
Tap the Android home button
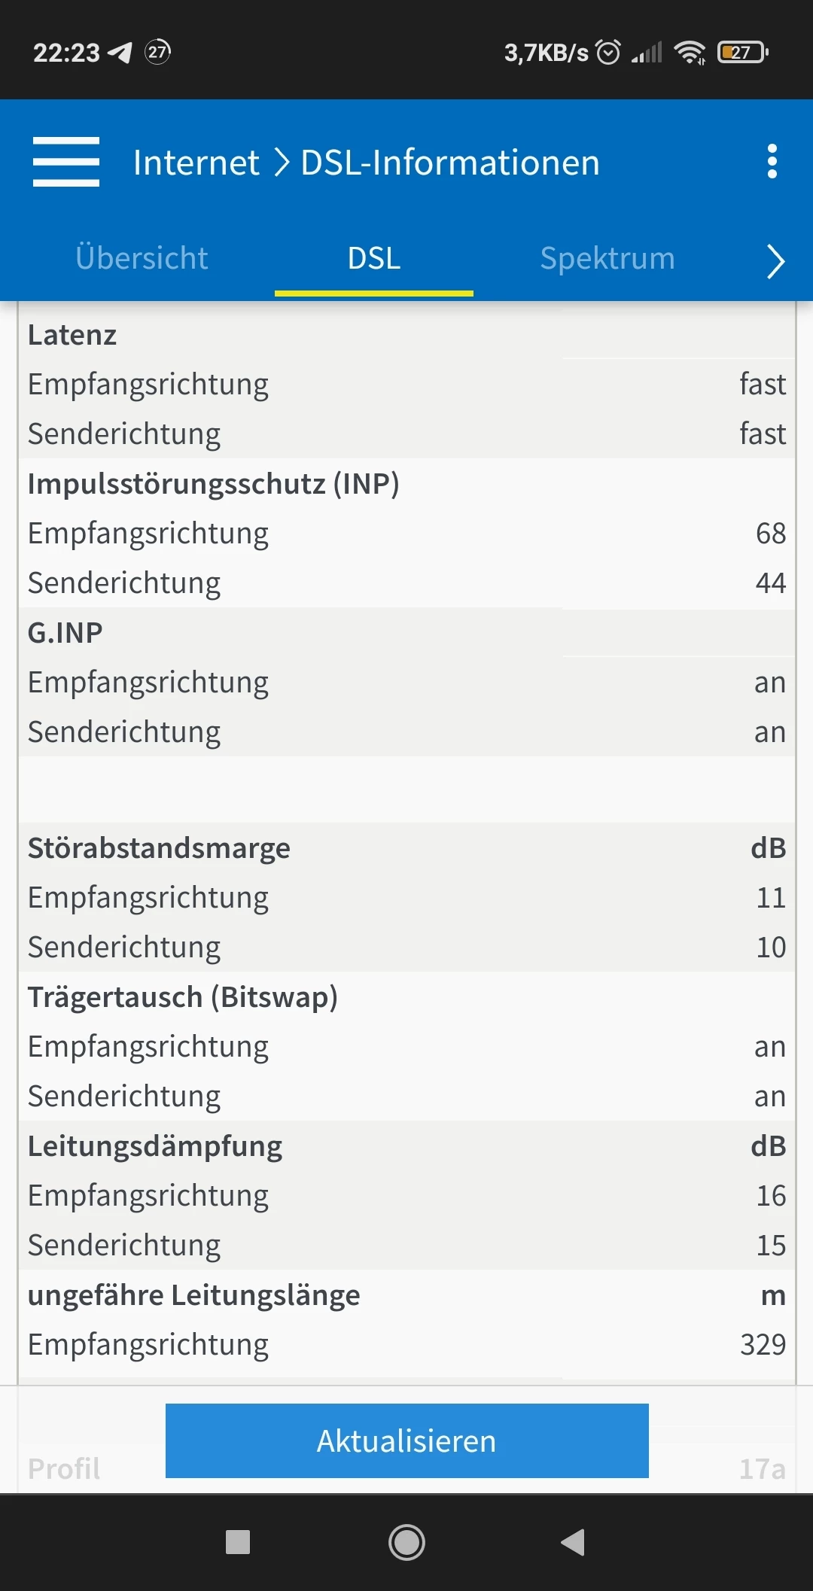pyautogui.click(x=406, y=1542)
